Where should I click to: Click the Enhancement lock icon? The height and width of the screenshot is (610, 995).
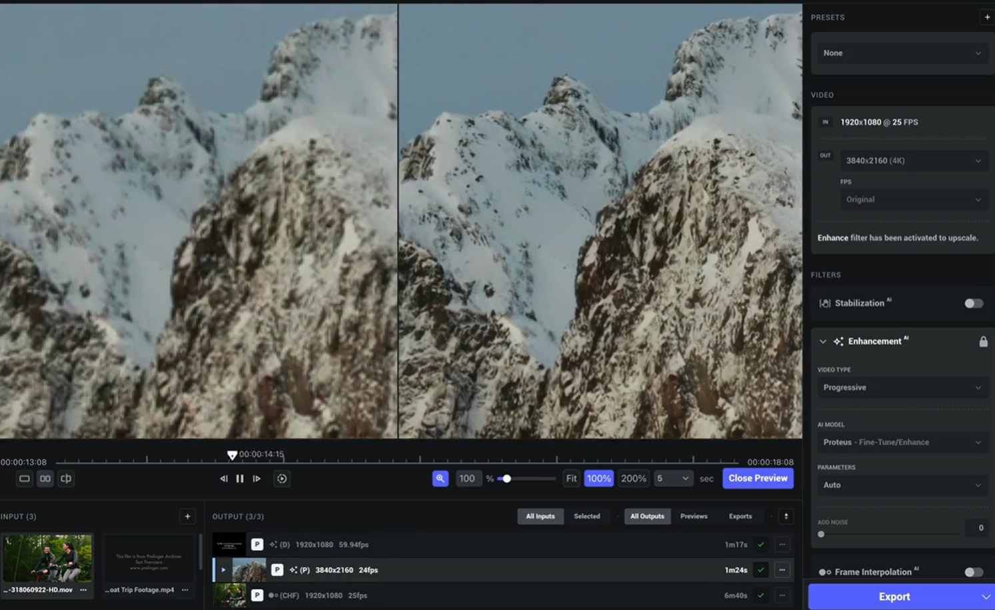tap(983, 342)
